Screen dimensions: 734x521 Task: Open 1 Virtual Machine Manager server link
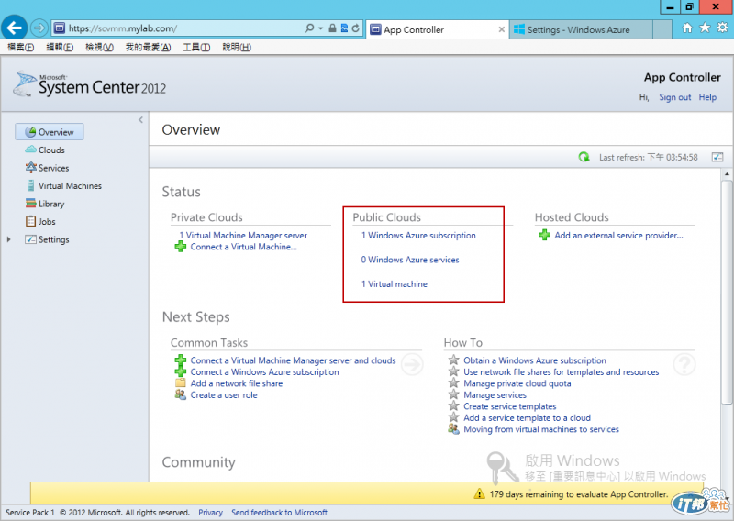point(243,235)
